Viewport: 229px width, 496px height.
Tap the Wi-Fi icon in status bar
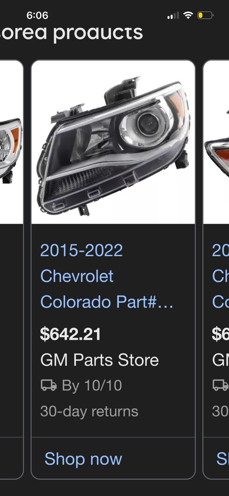coord(188,15)
